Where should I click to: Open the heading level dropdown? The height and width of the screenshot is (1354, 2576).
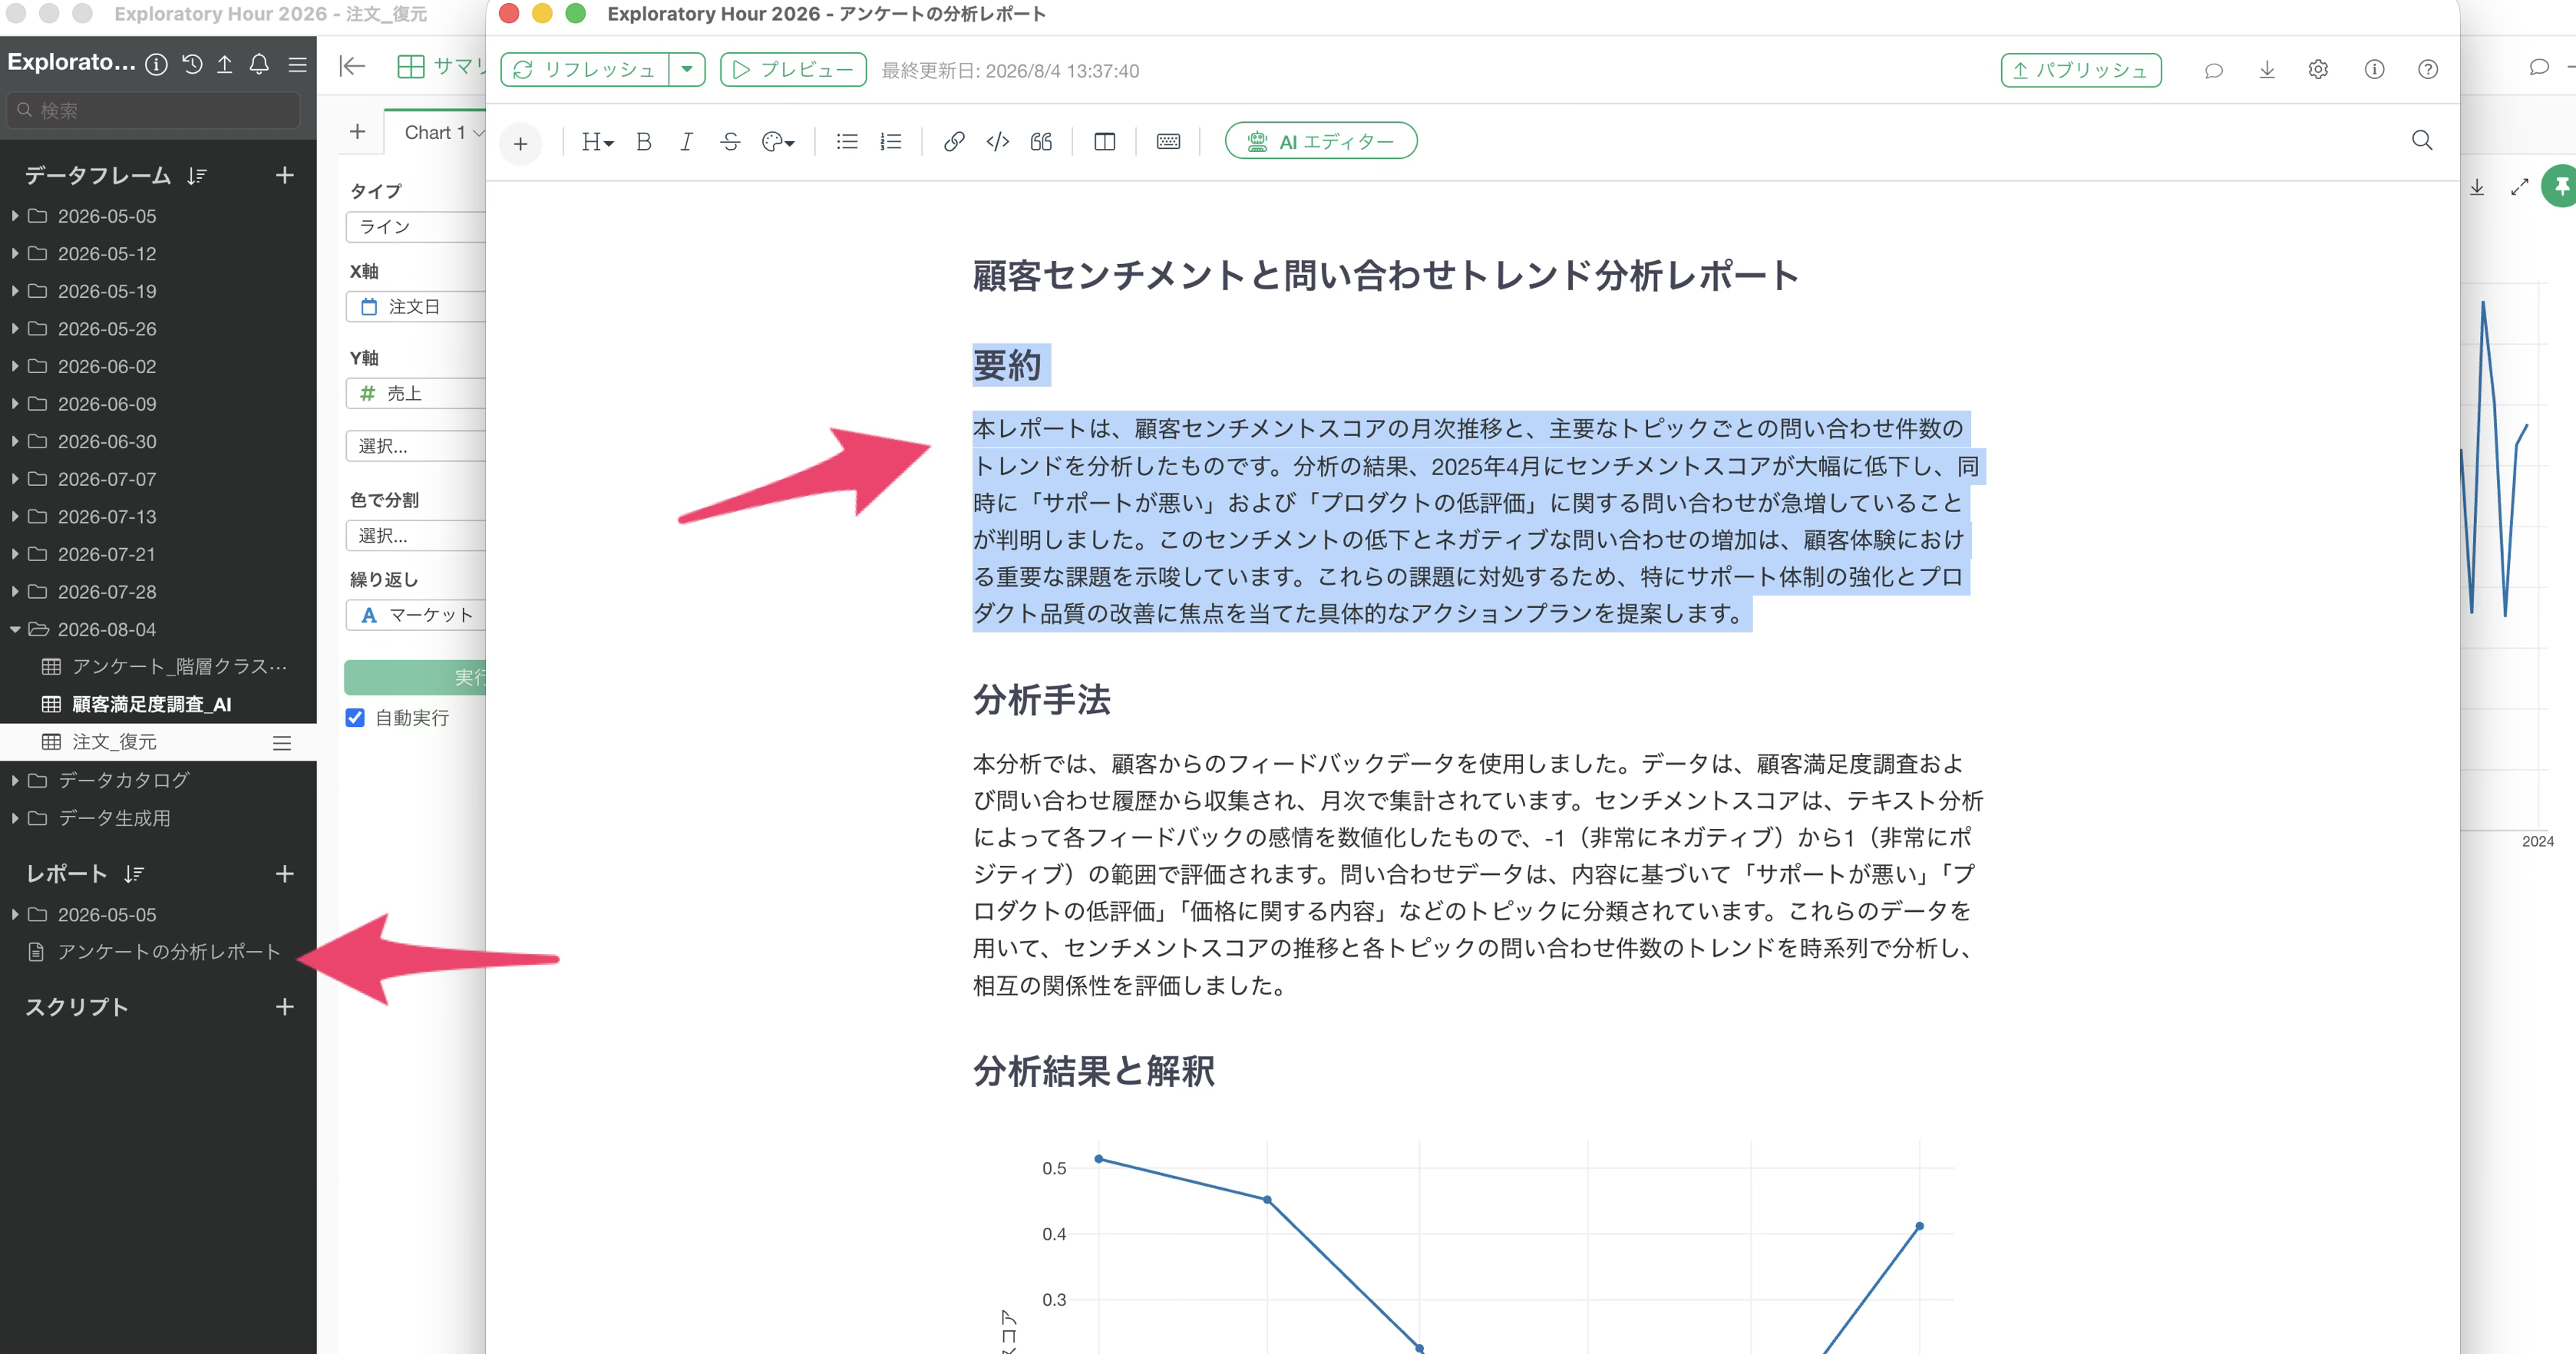point(597,142)
